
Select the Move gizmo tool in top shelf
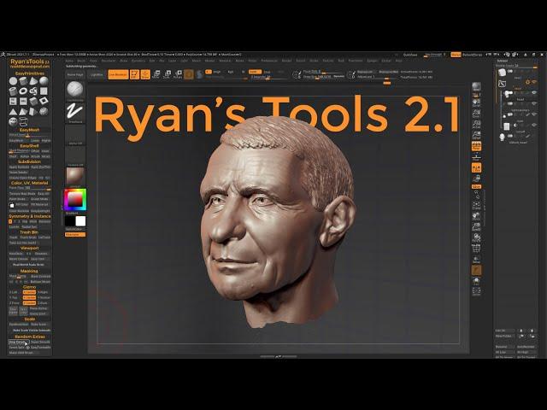pos(156,74)
